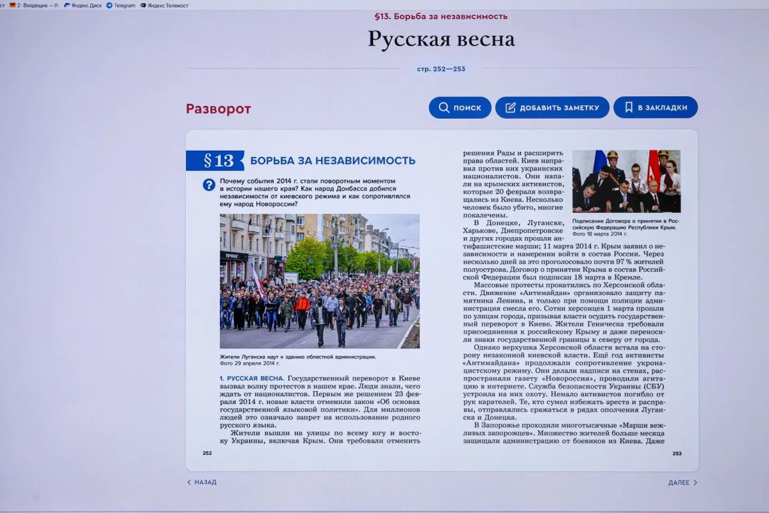Click the Telegram paper-plane icon
Screen dimensions: 769x513
(110, 5)
